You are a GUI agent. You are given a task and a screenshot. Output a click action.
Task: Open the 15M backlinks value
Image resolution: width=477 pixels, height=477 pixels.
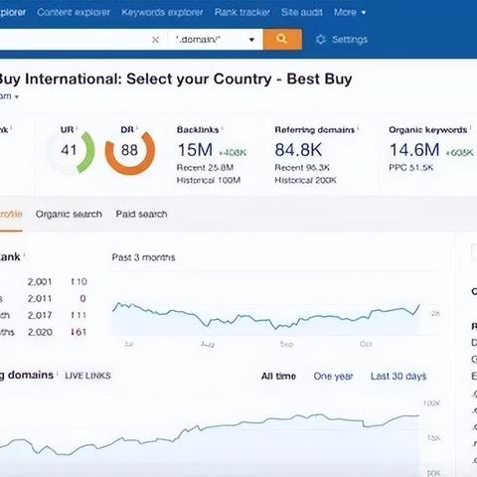tap(195, 150)
